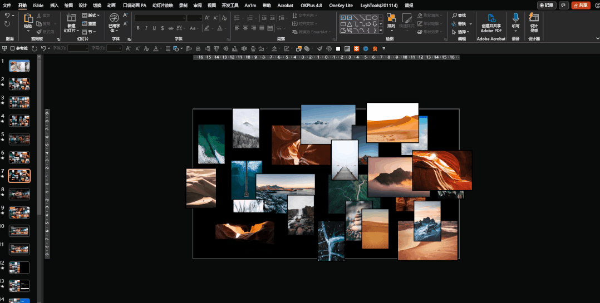This screenshot has height=303, width=600.
Task: Click the justify text icon
Action: (x=262, y=28)
